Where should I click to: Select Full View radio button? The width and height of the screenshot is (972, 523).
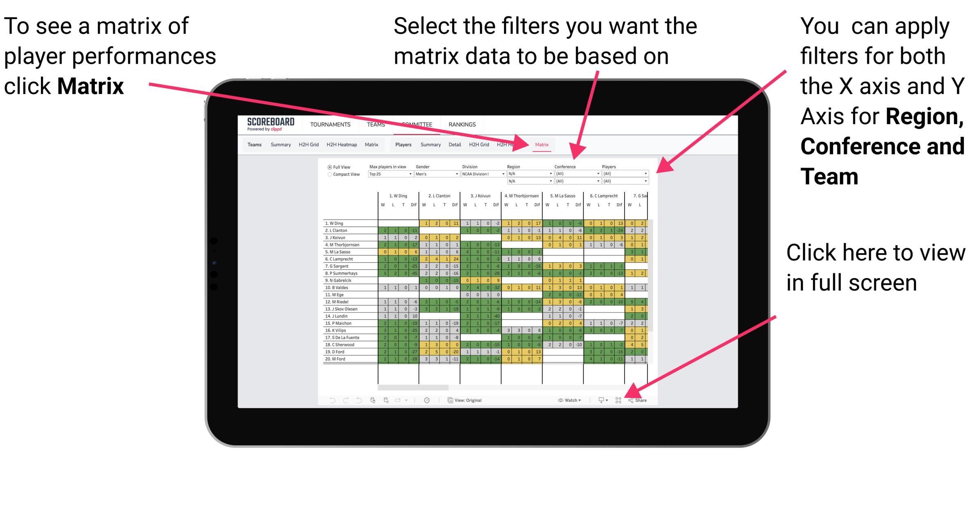[329, 166]
